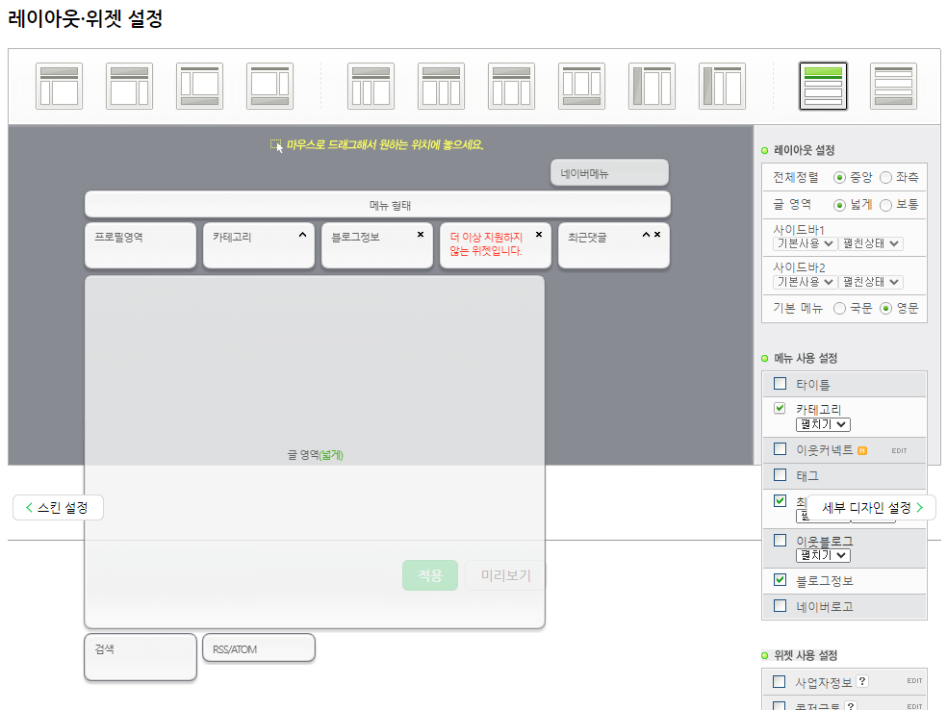
Task: Click the 위젯 사용 설정 section heading
Action: pos(806,655)
